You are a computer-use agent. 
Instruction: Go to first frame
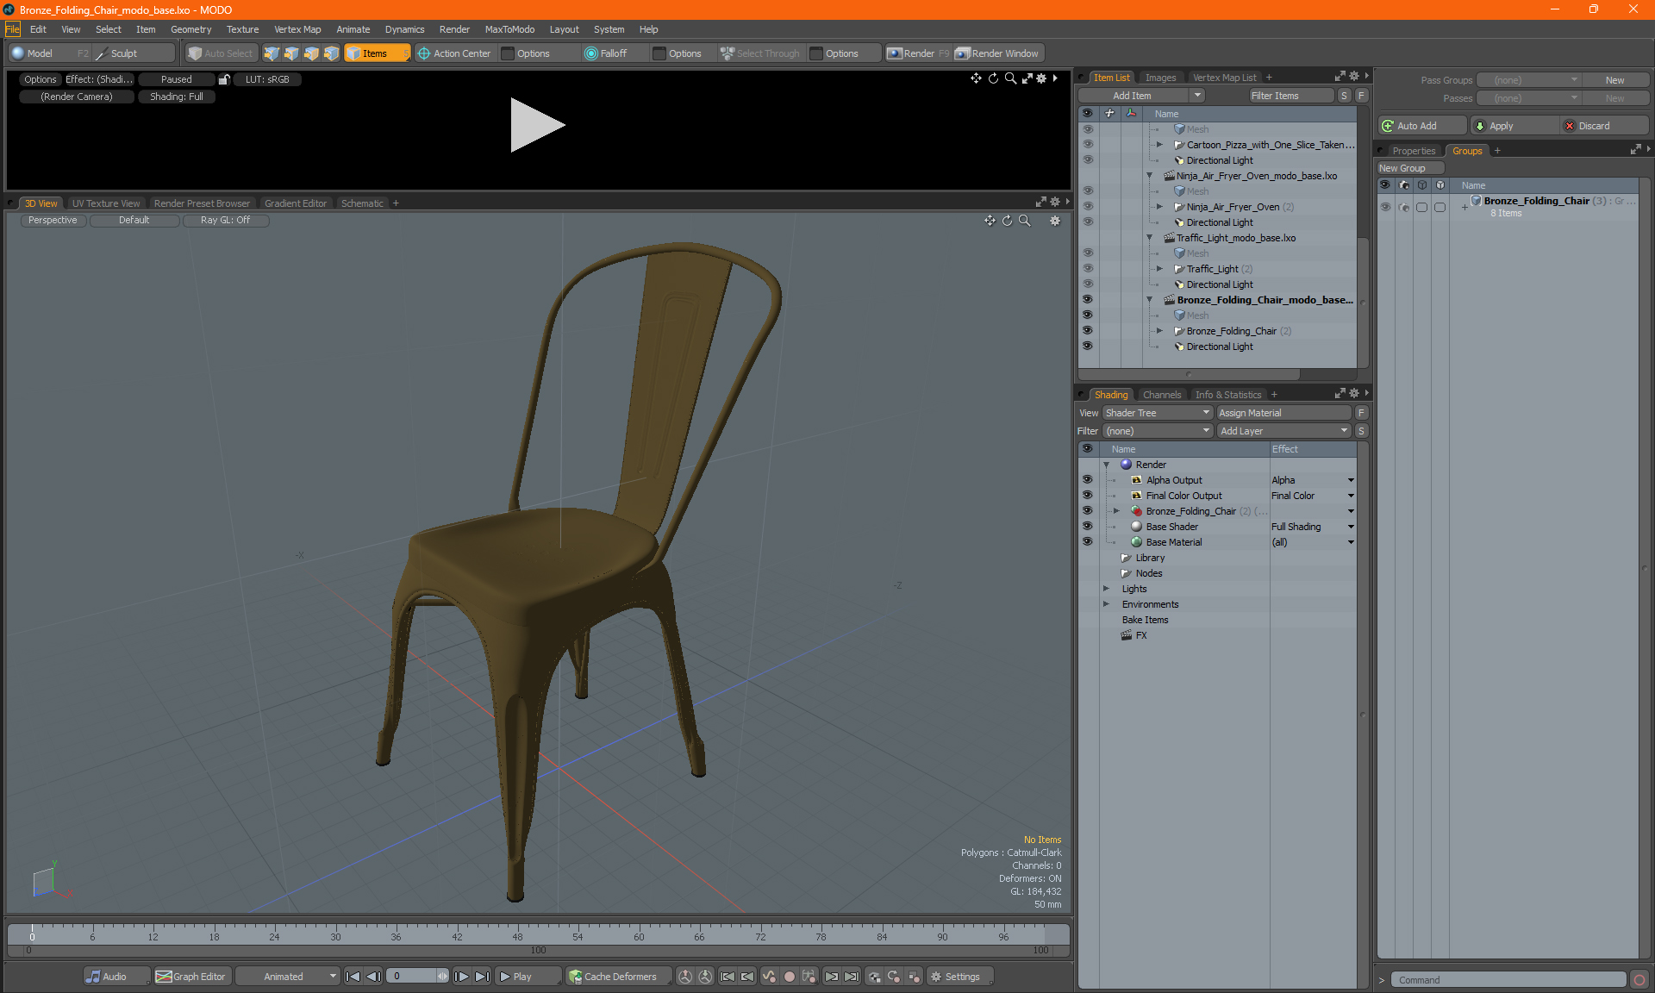(x=353, y=977)
